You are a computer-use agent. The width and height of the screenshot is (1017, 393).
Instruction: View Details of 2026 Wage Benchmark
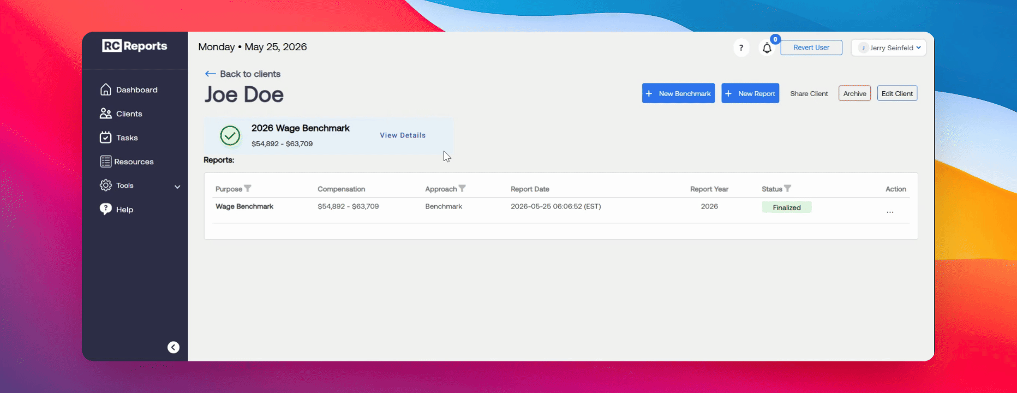tap(403, 135)
